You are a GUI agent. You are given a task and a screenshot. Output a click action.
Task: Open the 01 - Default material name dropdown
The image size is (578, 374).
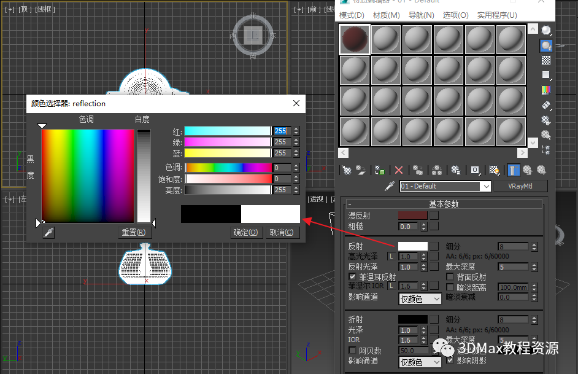486,186
